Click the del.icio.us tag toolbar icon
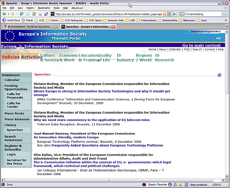The image size is (230, 188). pos(46,14)
